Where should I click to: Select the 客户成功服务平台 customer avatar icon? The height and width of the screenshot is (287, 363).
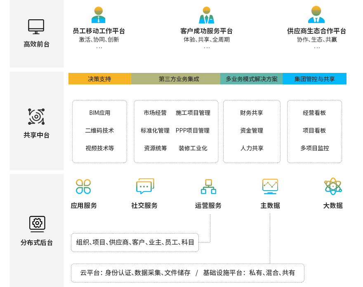click(207, 15)
